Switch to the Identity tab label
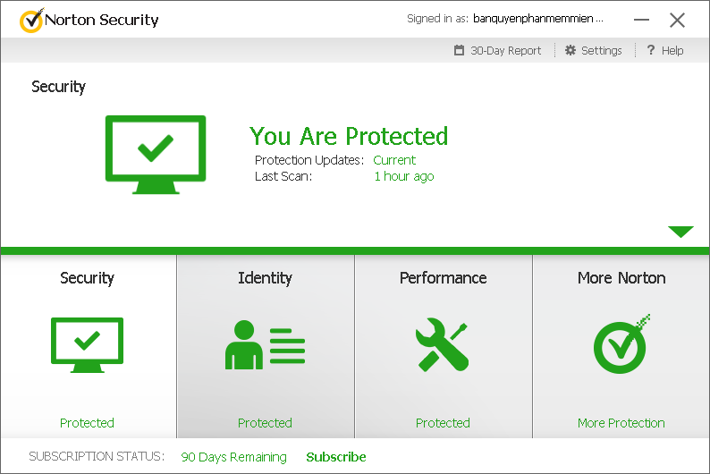This screenshot has width=710, height=474. click(265, 278)
